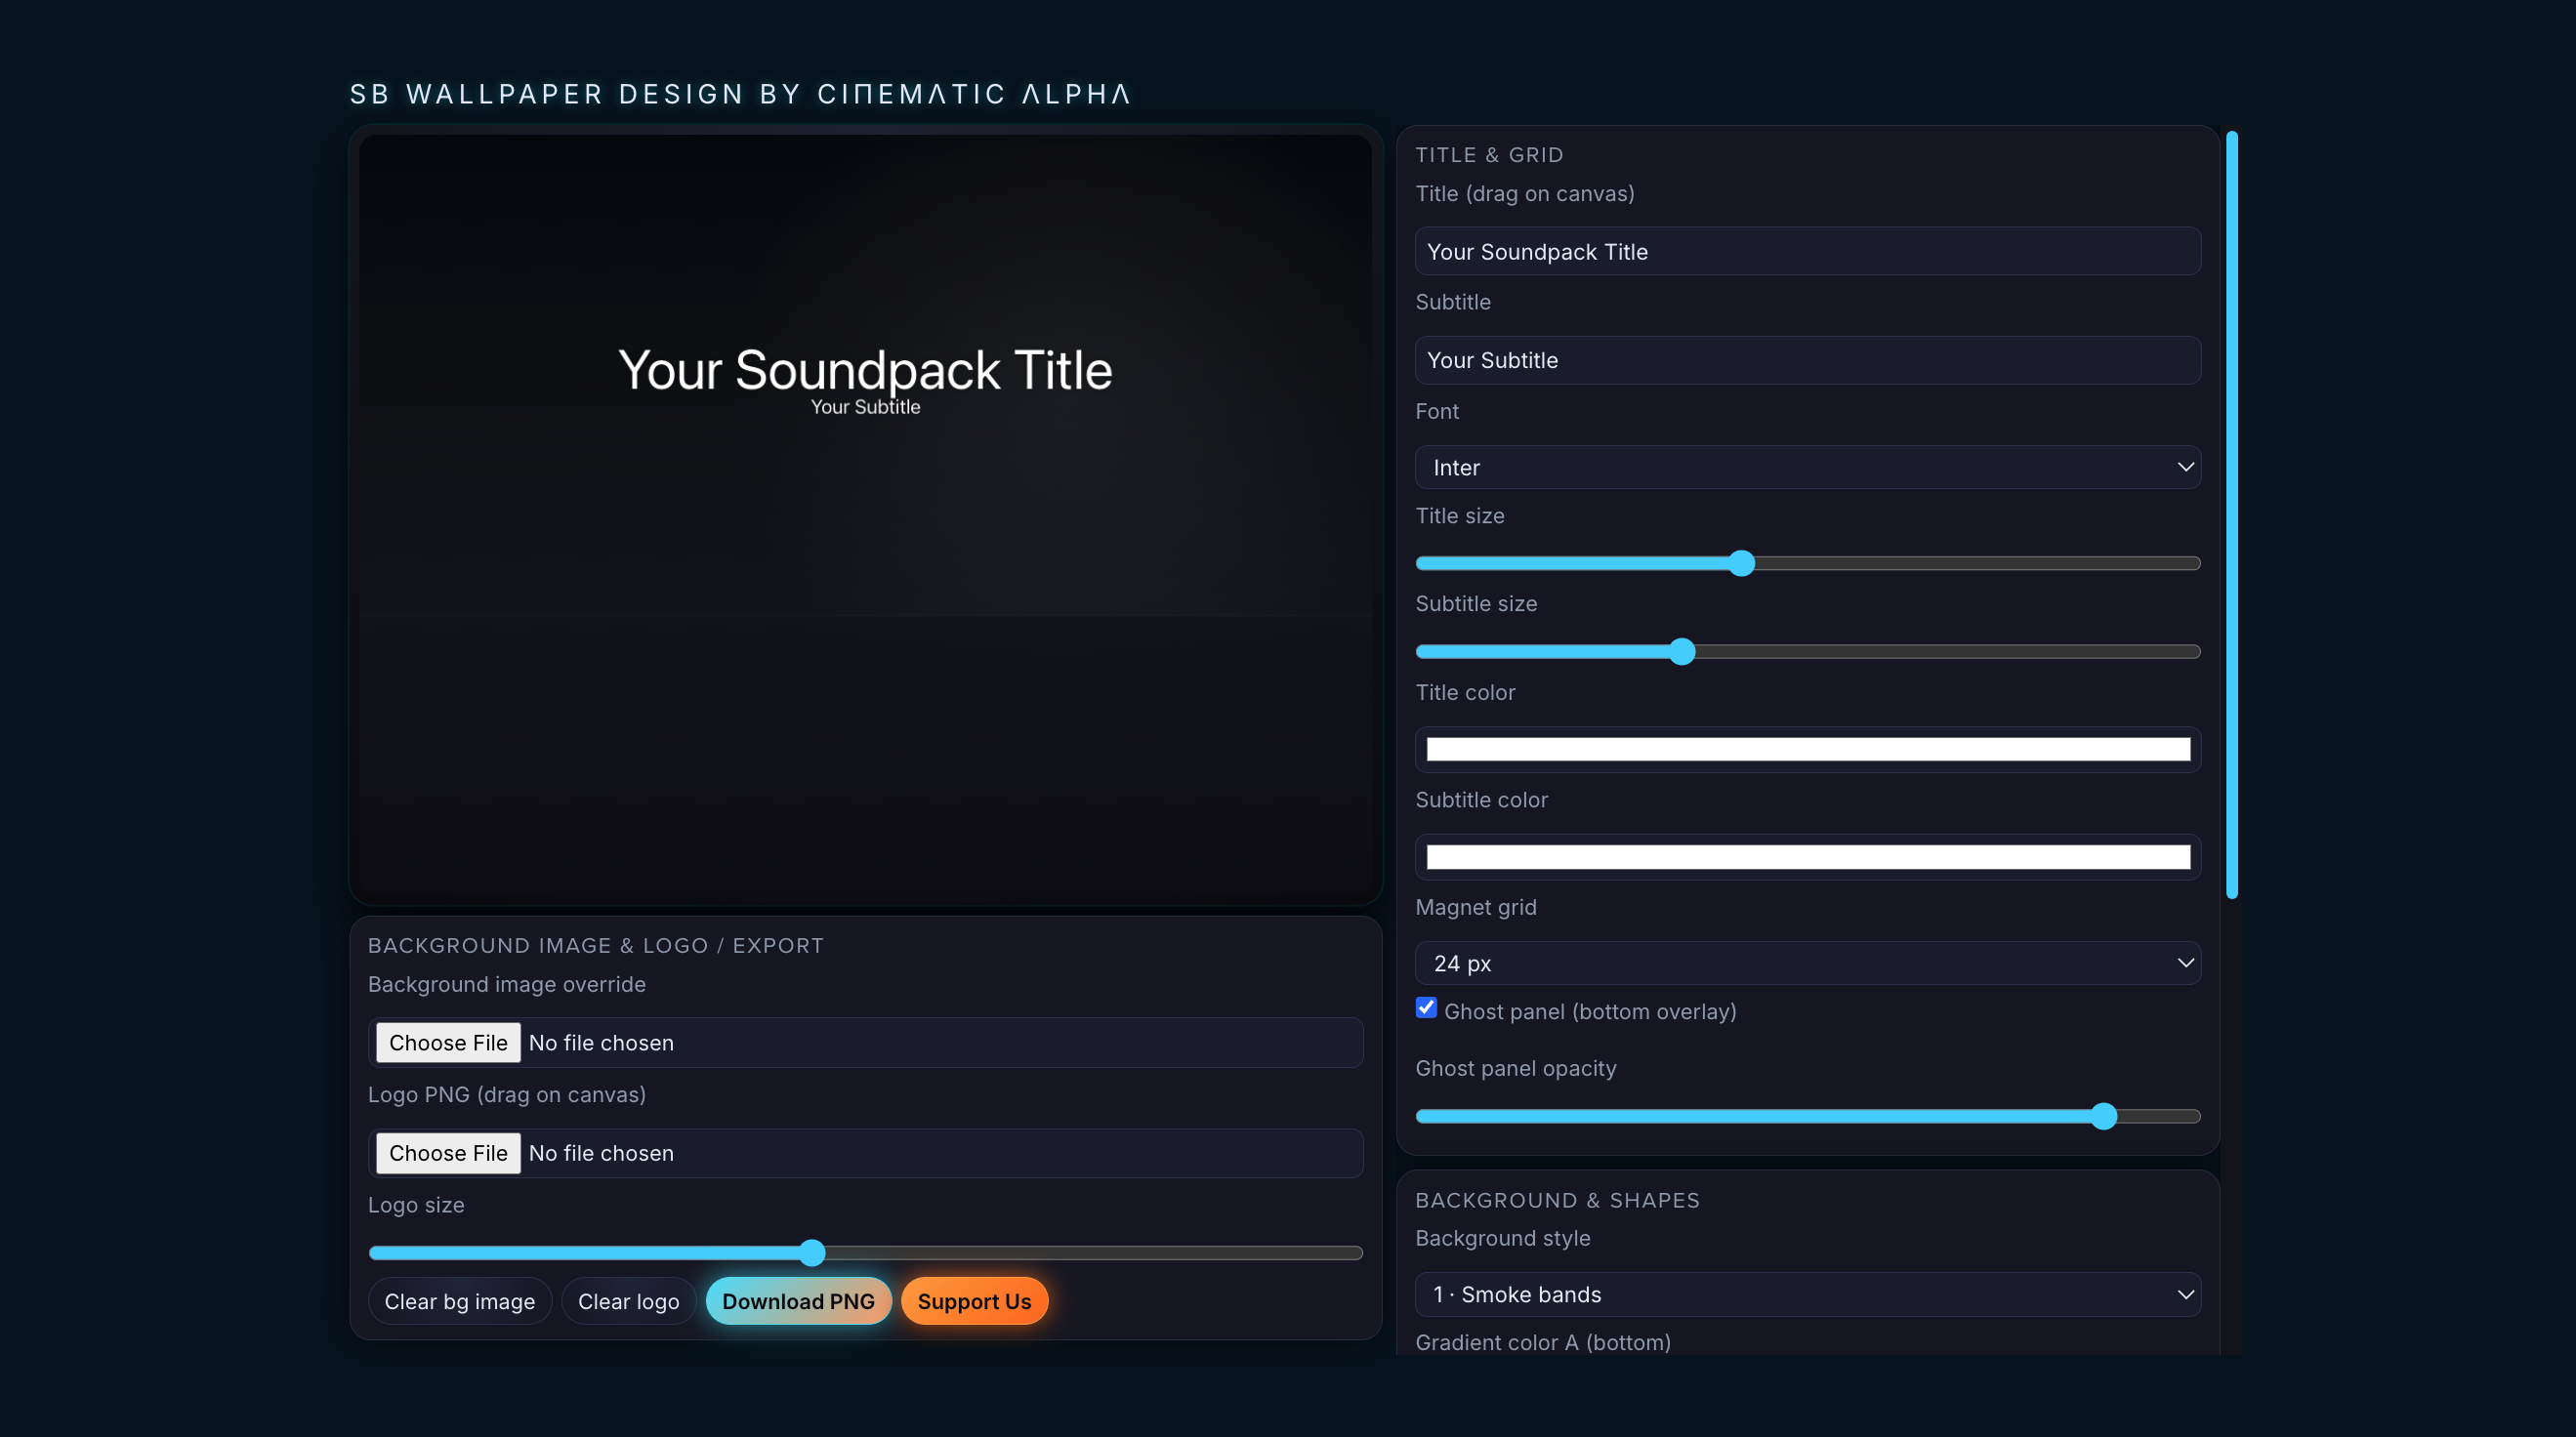Click the Ghost panel opacity slider handle
This screenshot has width=2576, height=1437.
(x=2104, y=1116)
